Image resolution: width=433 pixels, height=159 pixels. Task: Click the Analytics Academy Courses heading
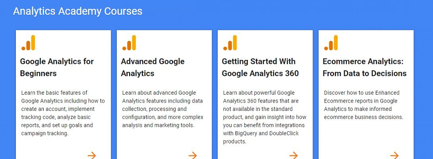point(77,11)
